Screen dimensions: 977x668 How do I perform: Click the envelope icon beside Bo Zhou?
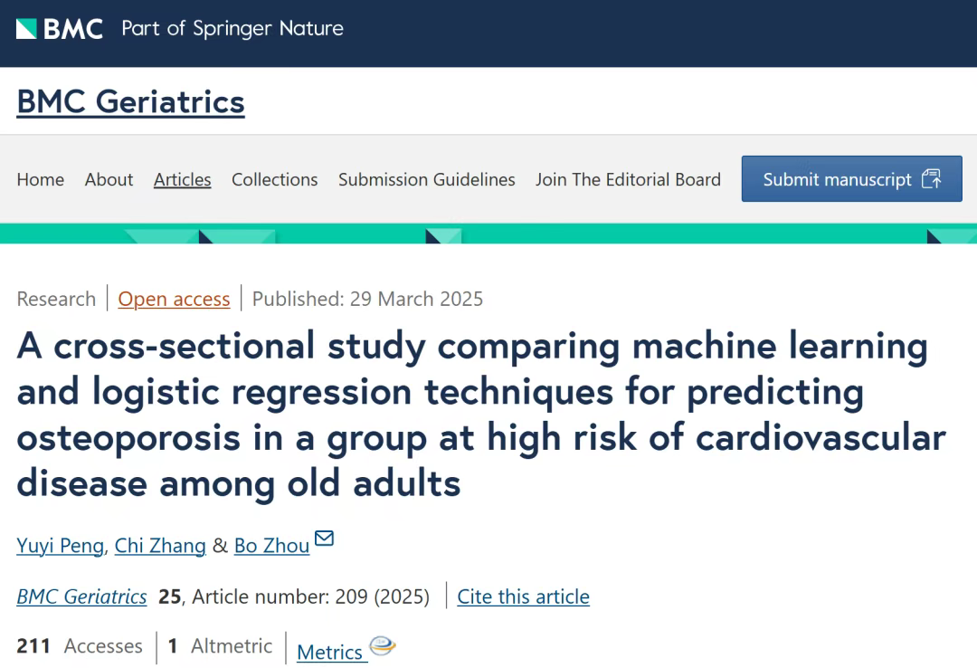[324, 538]
